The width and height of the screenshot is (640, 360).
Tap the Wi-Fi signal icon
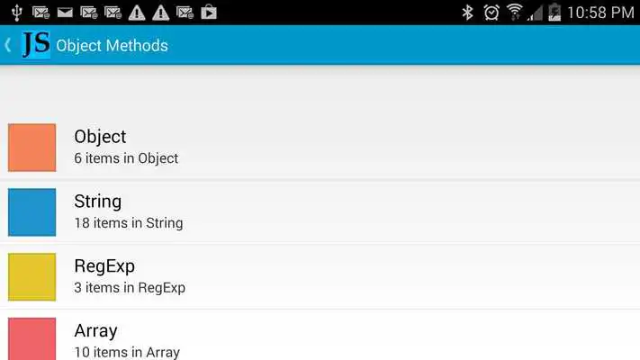[x=515, y=13]
